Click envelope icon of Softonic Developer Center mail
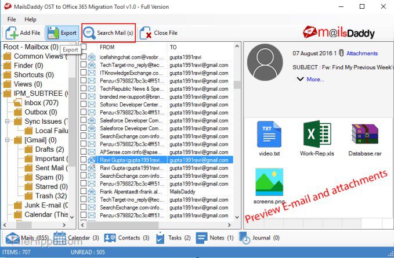This screenshot has height=258, width=394. pos(92,105)
